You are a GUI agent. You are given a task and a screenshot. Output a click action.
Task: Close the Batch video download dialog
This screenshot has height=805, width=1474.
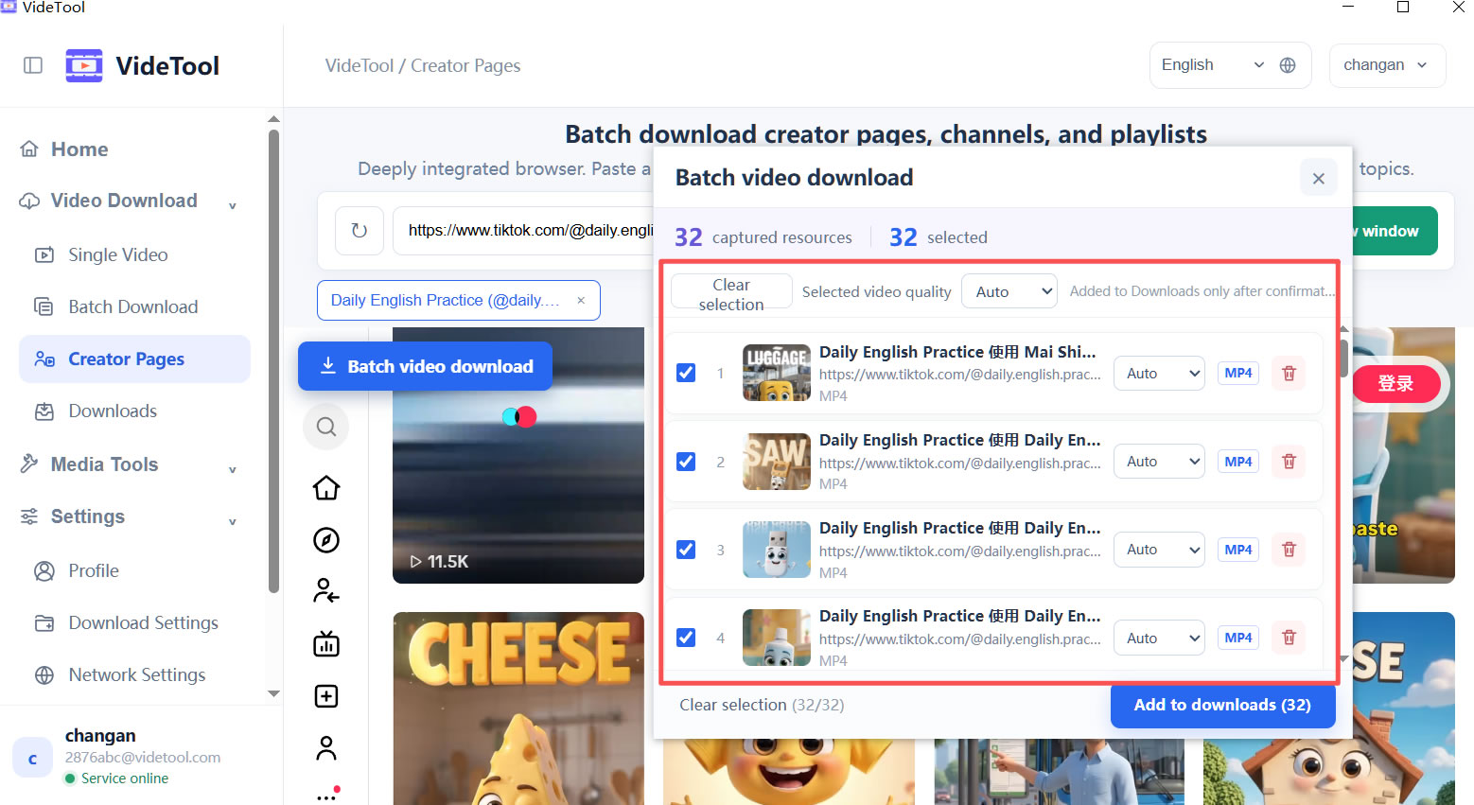click(x=1319, y=178)
